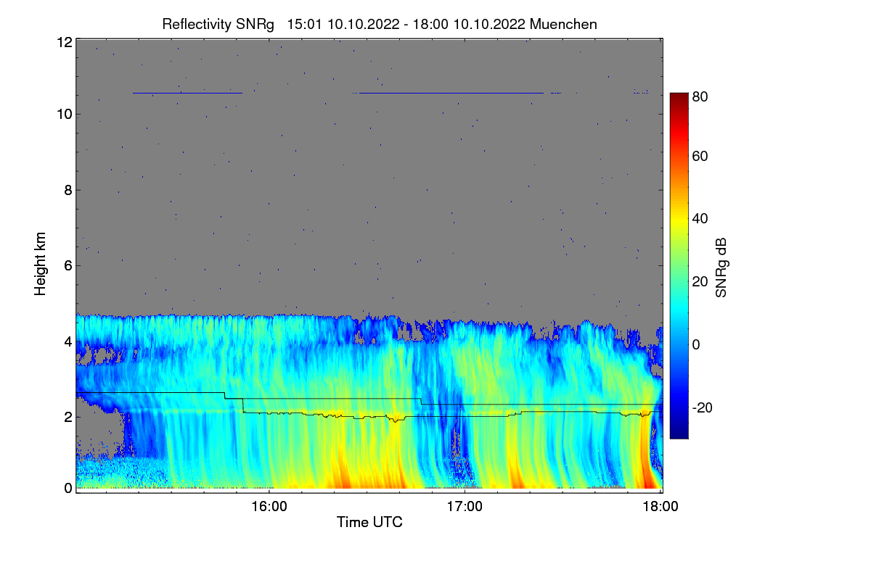This screenshot has width=871, height=580.
Task: Click the 17:00 time tick label
Action: pyautogui.click(x=465, y=507)
